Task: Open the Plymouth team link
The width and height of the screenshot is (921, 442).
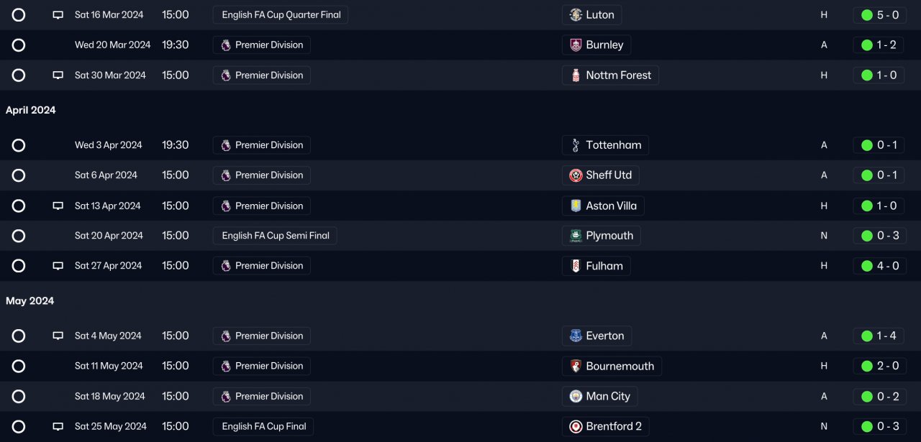Action: (x=609, y=236)
